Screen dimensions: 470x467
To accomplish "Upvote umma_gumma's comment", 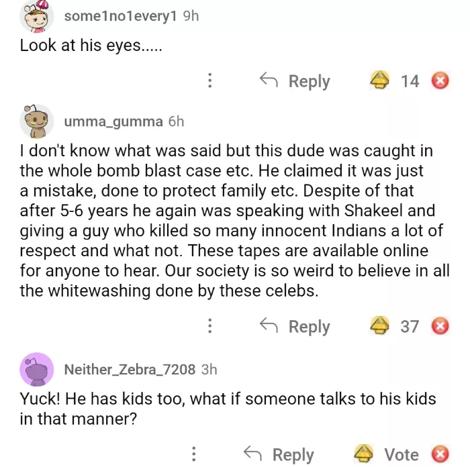I will pyautogui.click(x=380, y=327).
